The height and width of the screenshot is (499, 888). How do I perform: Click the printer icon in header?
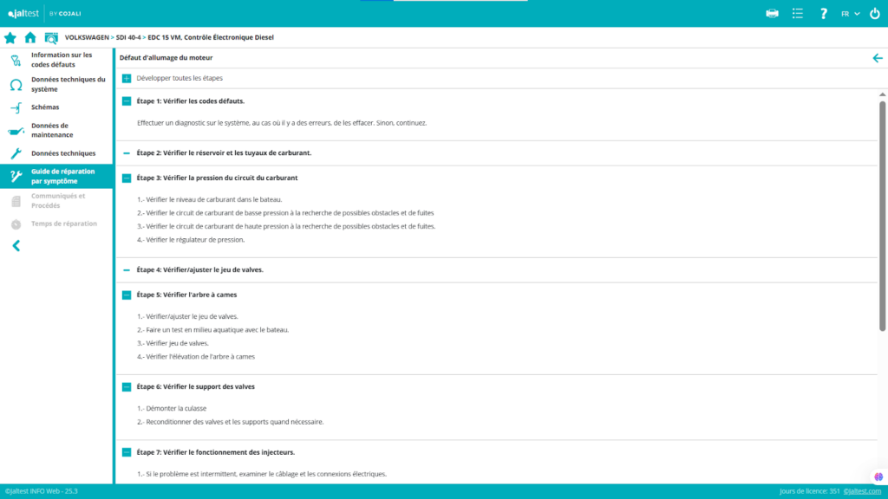(x=773, y=14)
